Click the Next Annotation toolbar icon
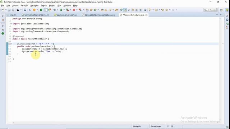The height and width of the screenshot is (129, 230). click(149, 10)
